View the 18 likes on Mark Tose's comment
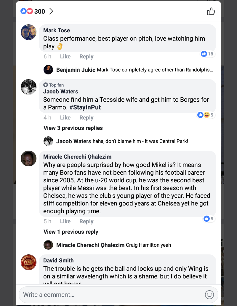The height and width of the screenshot is (306, 237). pyautogui.click(x=207, y=54)
